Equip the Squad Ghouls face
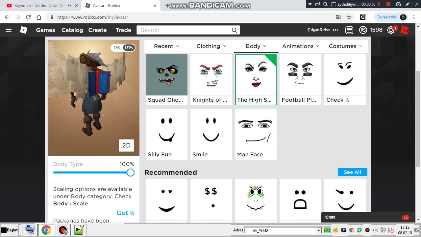This screenshot has height=237, width=421. pos(167,79)
